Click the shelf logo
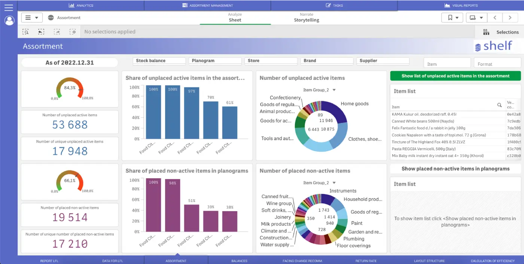The height and width of the screenshot is (264, 524). pyautogui.click(x=493, y=46)
